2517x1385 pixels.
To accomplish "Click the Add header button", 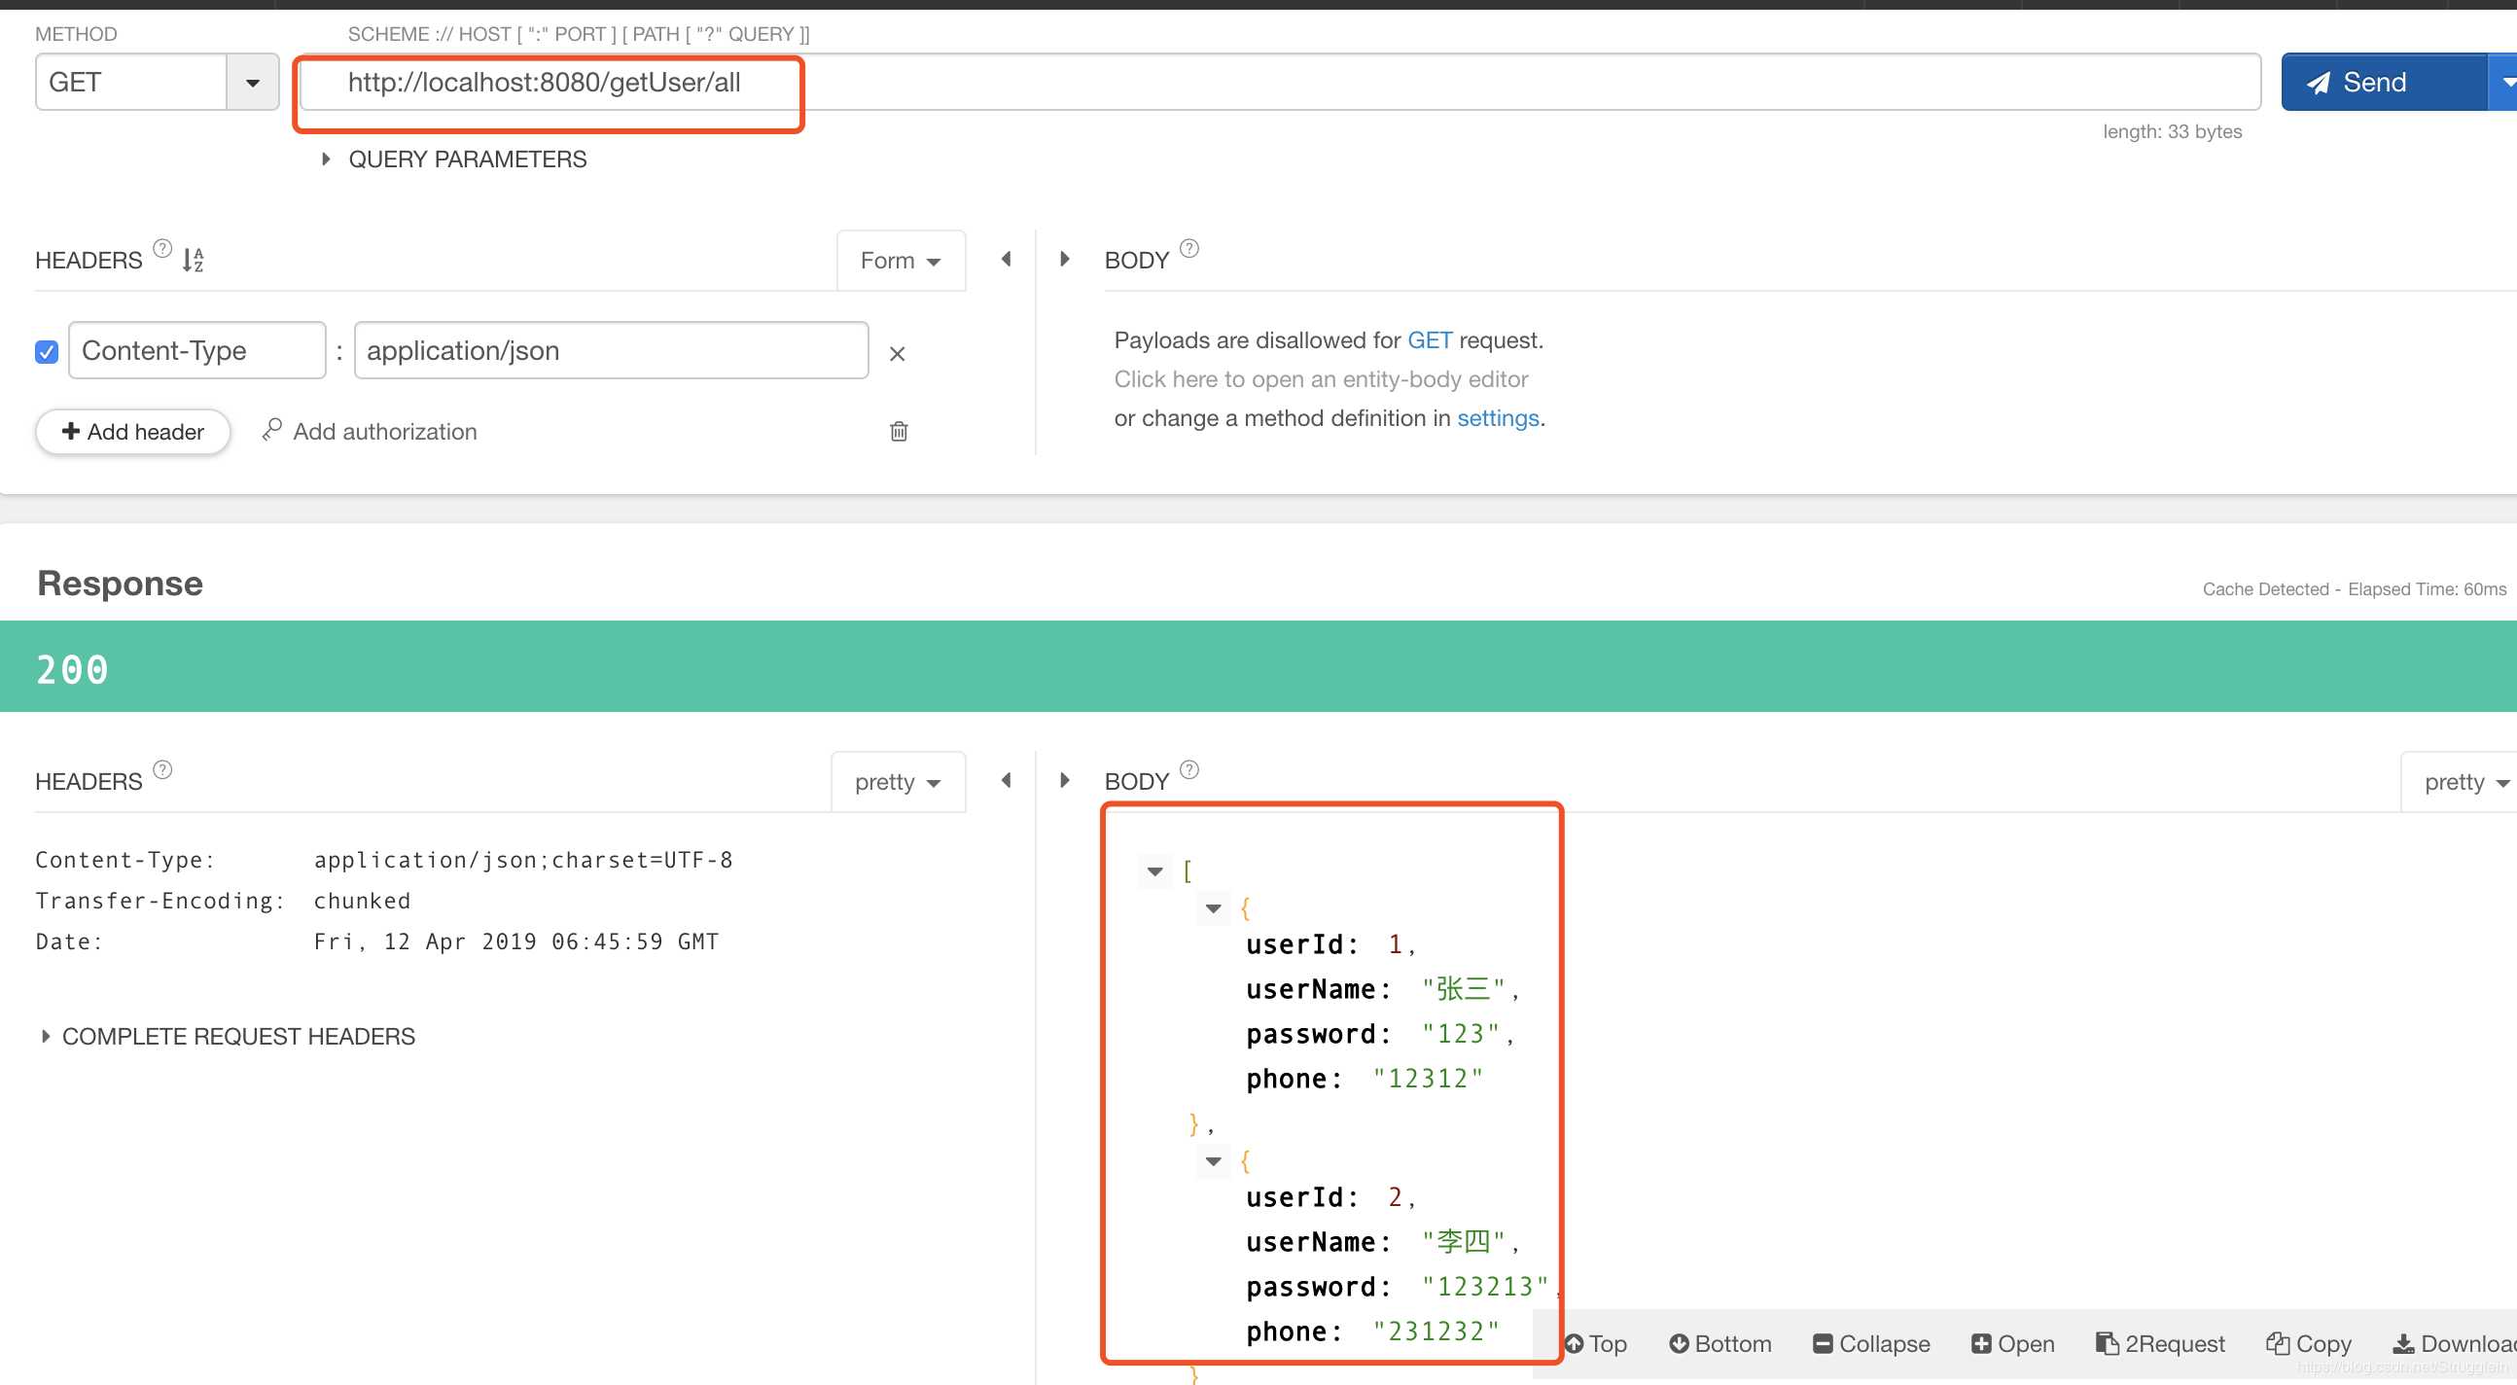I will click(x=133, y=432).
